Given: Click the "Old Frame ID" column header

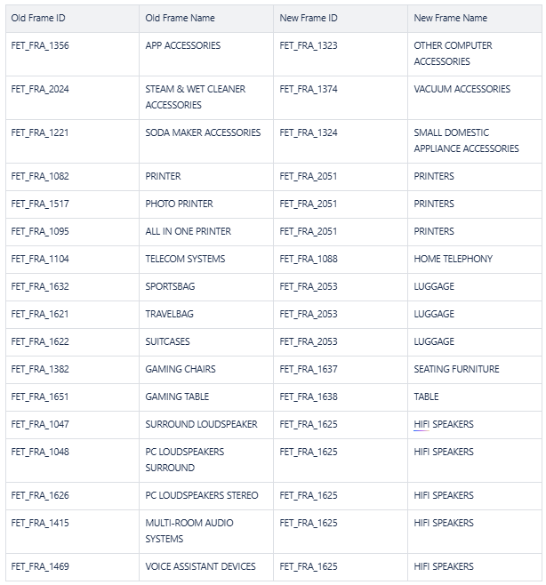Looking at the screenshot, I should coord(38,18).
